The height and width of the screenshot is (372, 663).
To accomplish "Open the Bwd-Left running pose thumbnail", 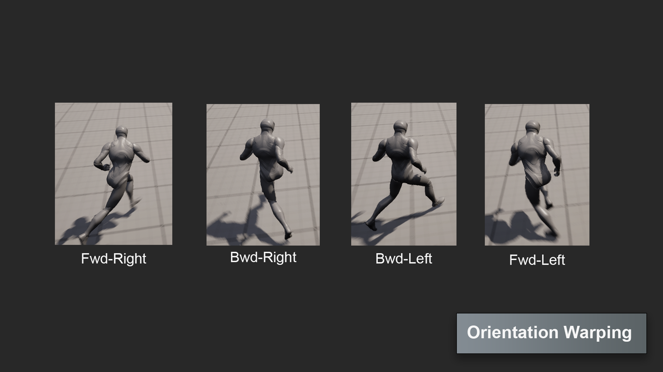I will coord(404,174).
